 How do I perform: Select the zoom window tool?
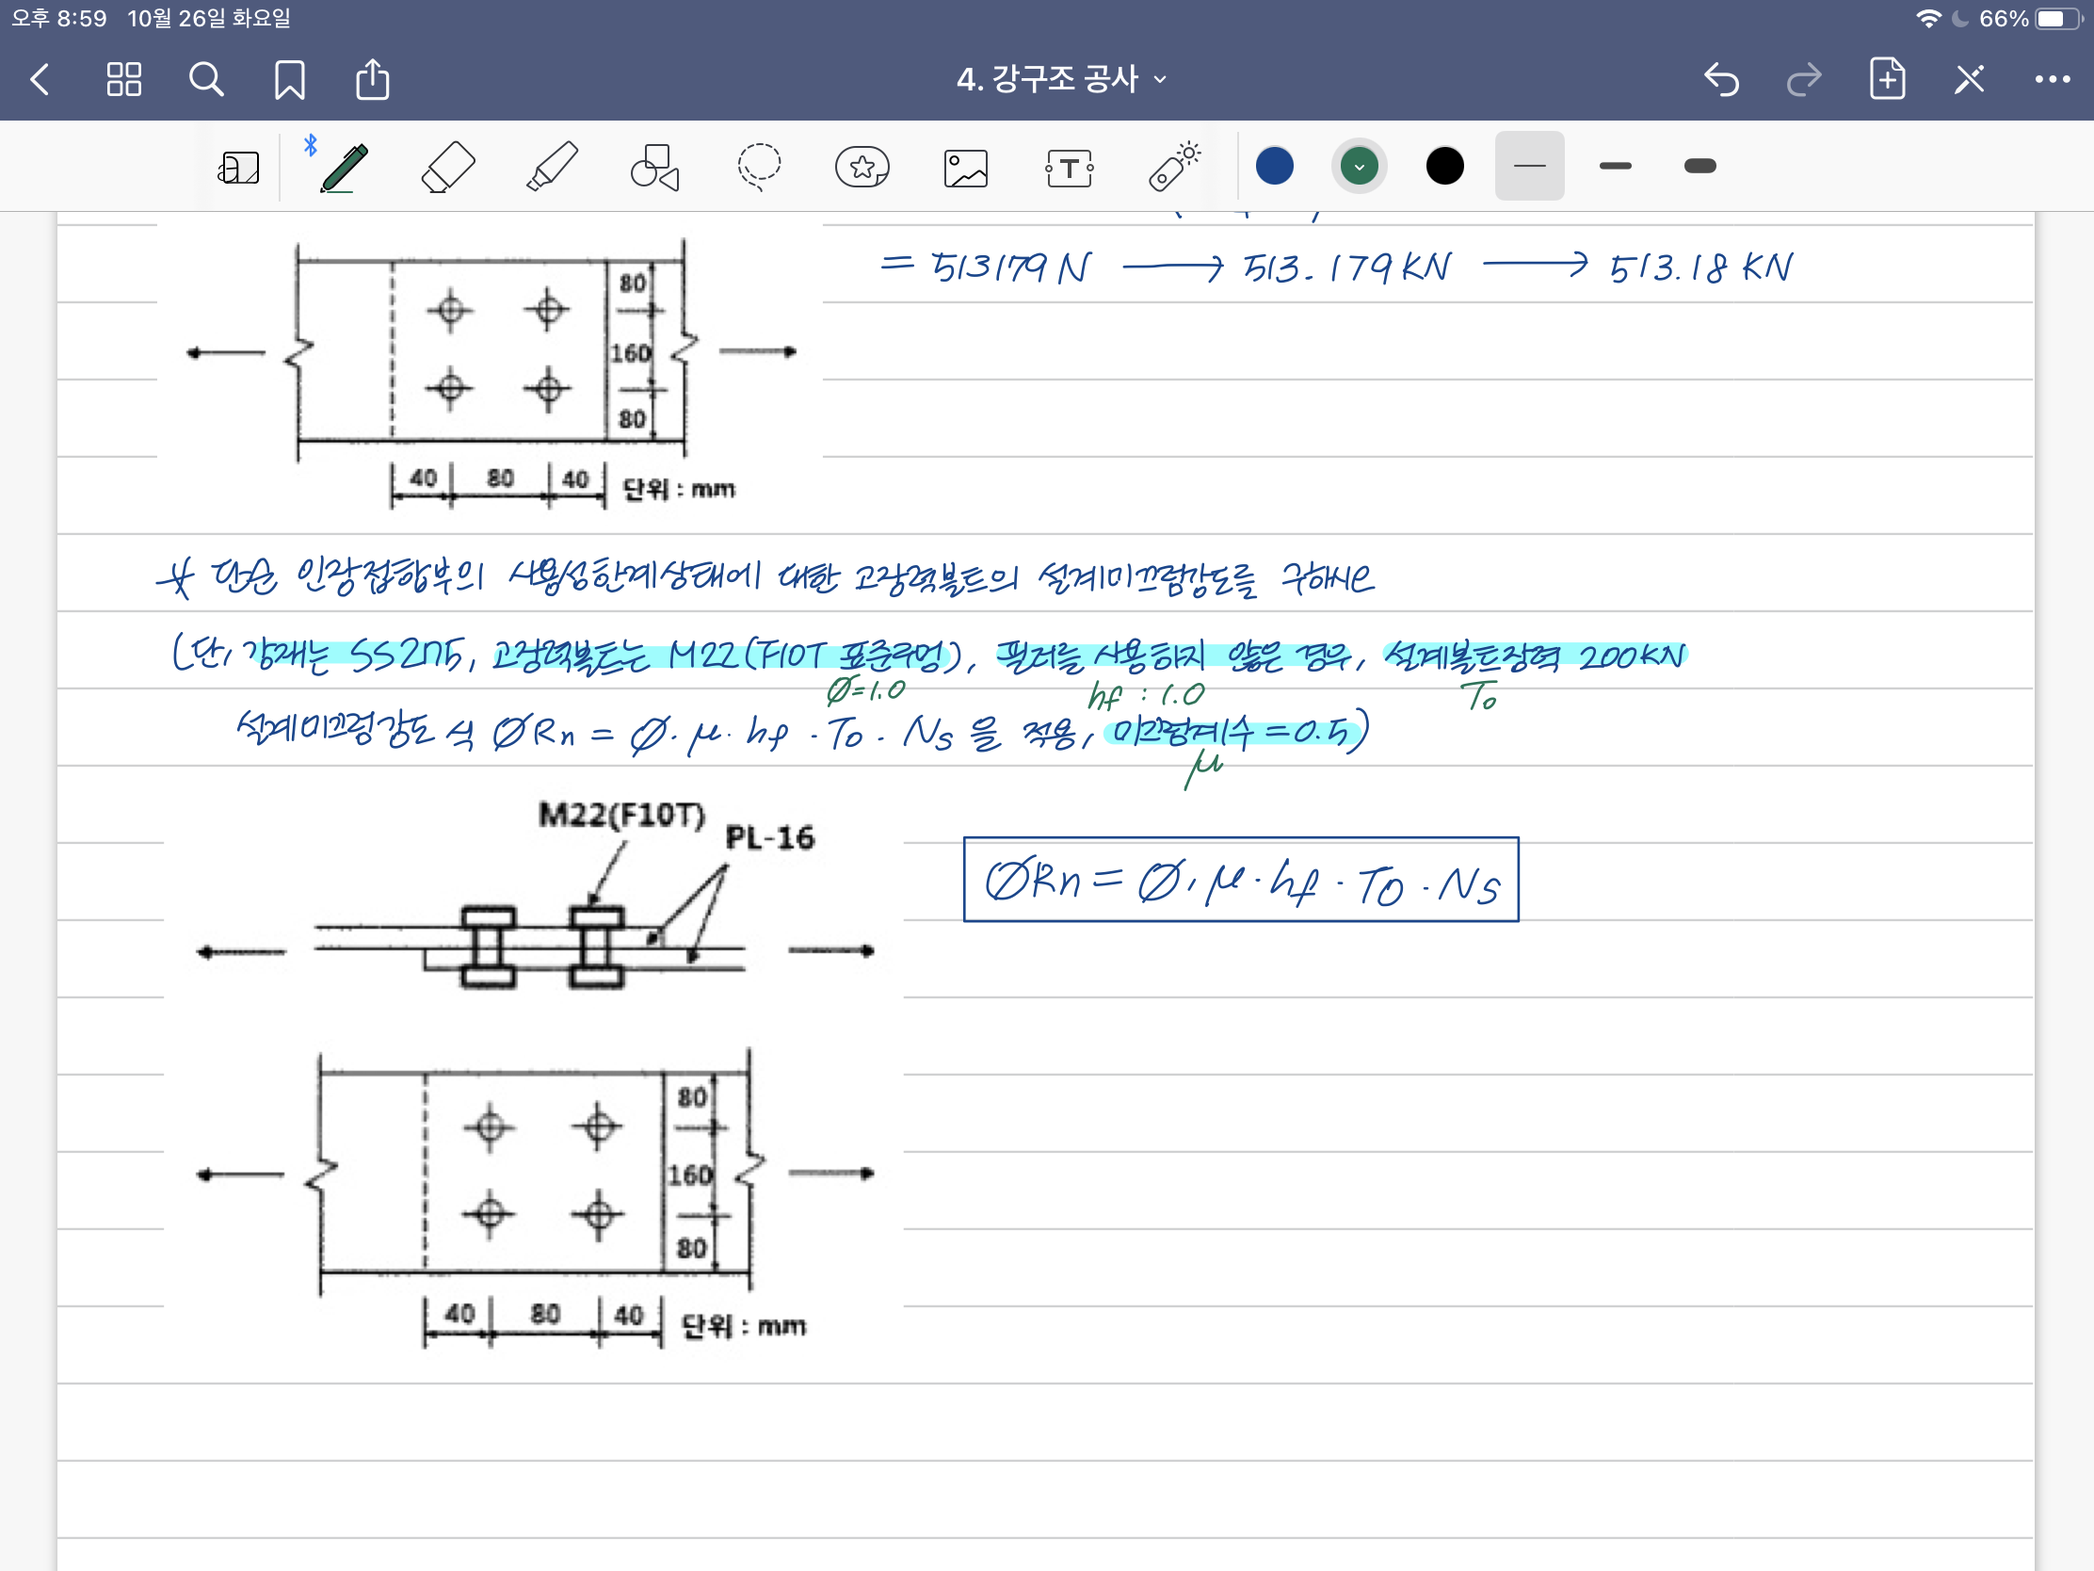point(238,168)
